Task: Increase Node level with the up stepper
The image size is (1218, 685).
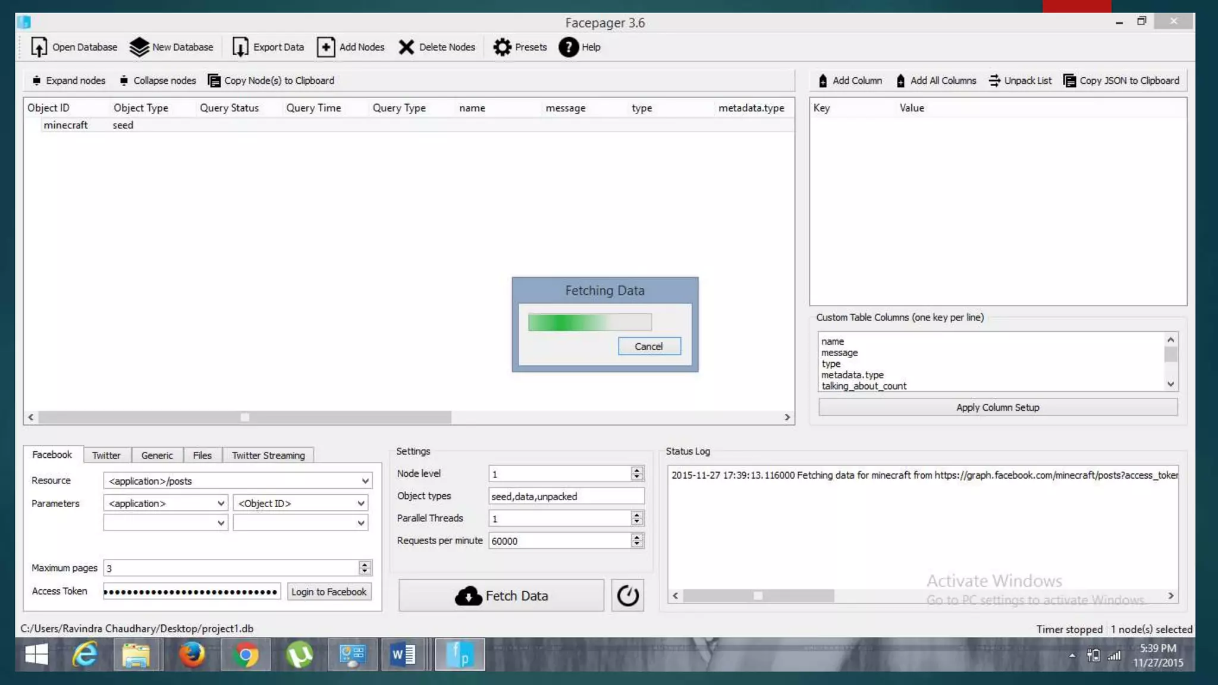Action: pyautogui.click(x=637, y=470)
